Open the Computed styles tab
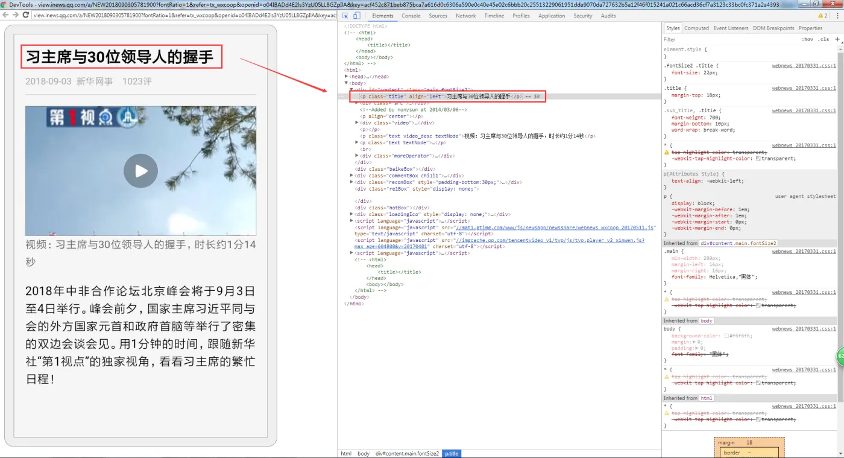This screenshot has height=458, width=844. click(x=696, y=28)
